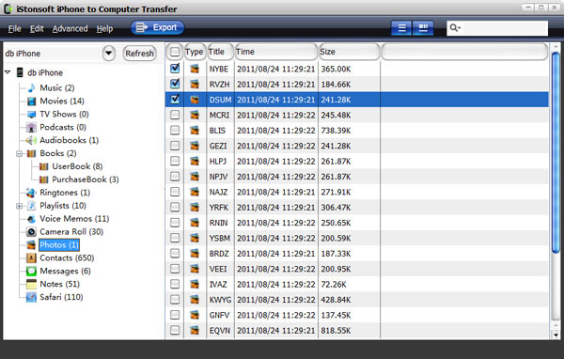Screen dimensions: 564x359
Task: Sort by the Time column header
Action: coord(276,52)
